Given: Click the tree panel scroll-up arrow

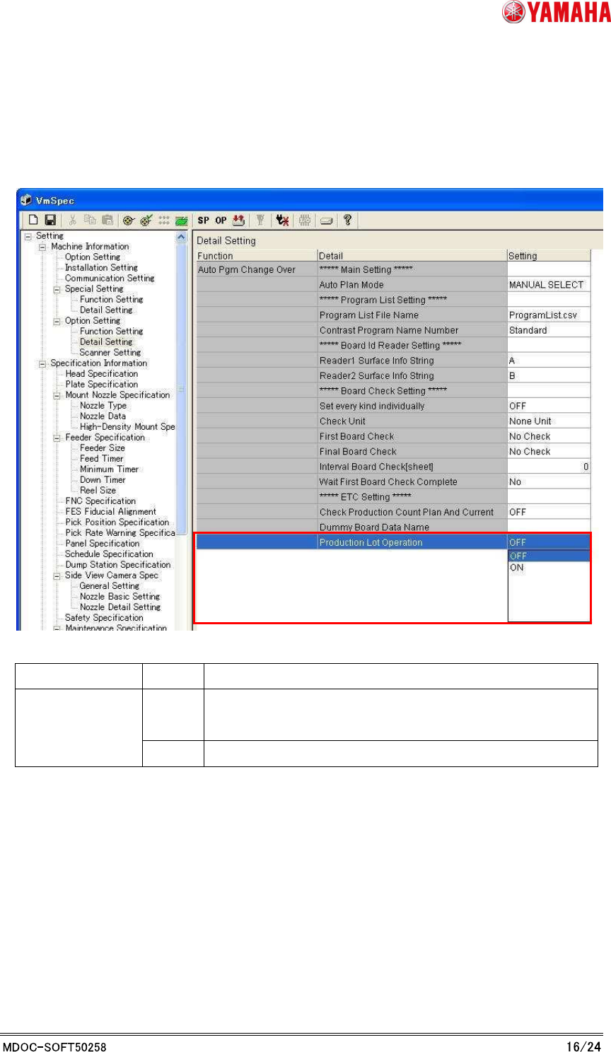Looking at the screenshot, I should point(181,238).
